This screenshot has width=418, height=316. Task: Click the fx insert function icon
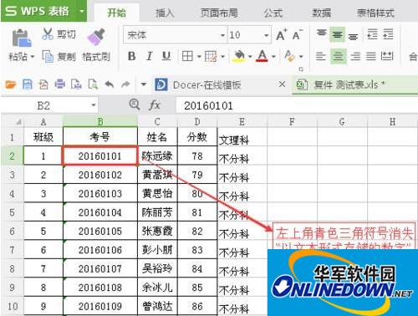click(x=155, y=105)
